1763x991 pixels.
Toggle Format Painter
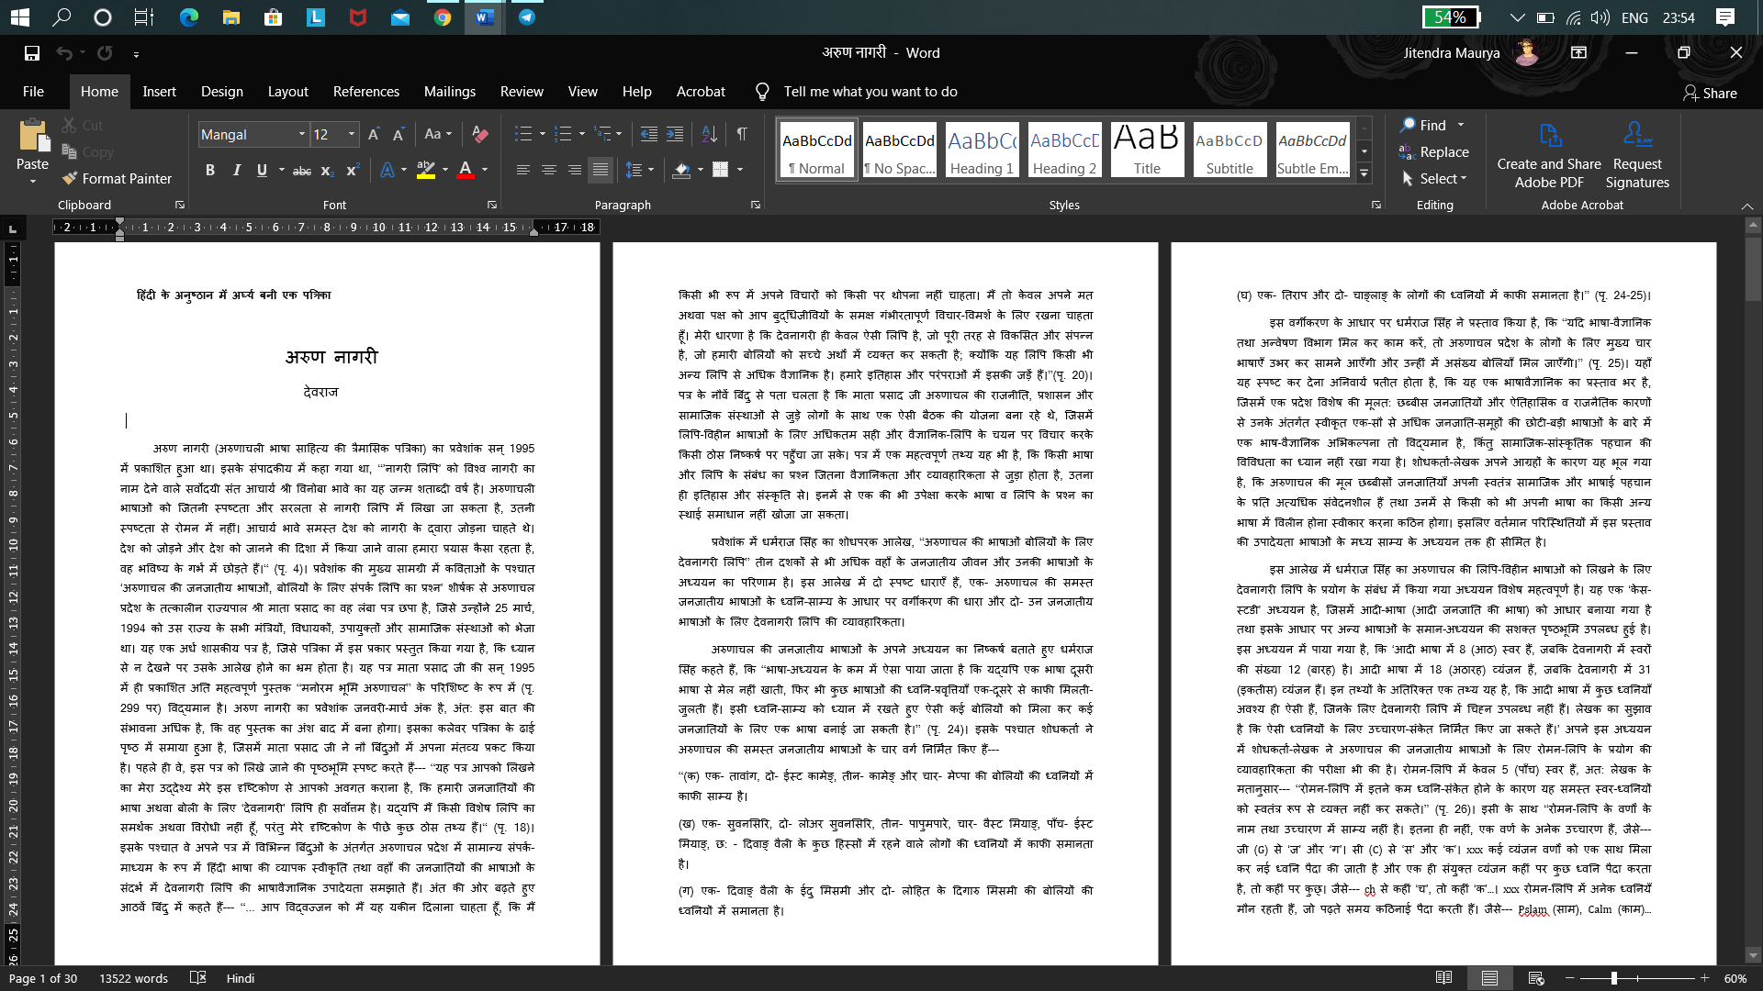point(117,178)
